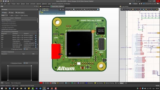Select the CPU sheet tab
160x90 pixels.
click(126, 83)
